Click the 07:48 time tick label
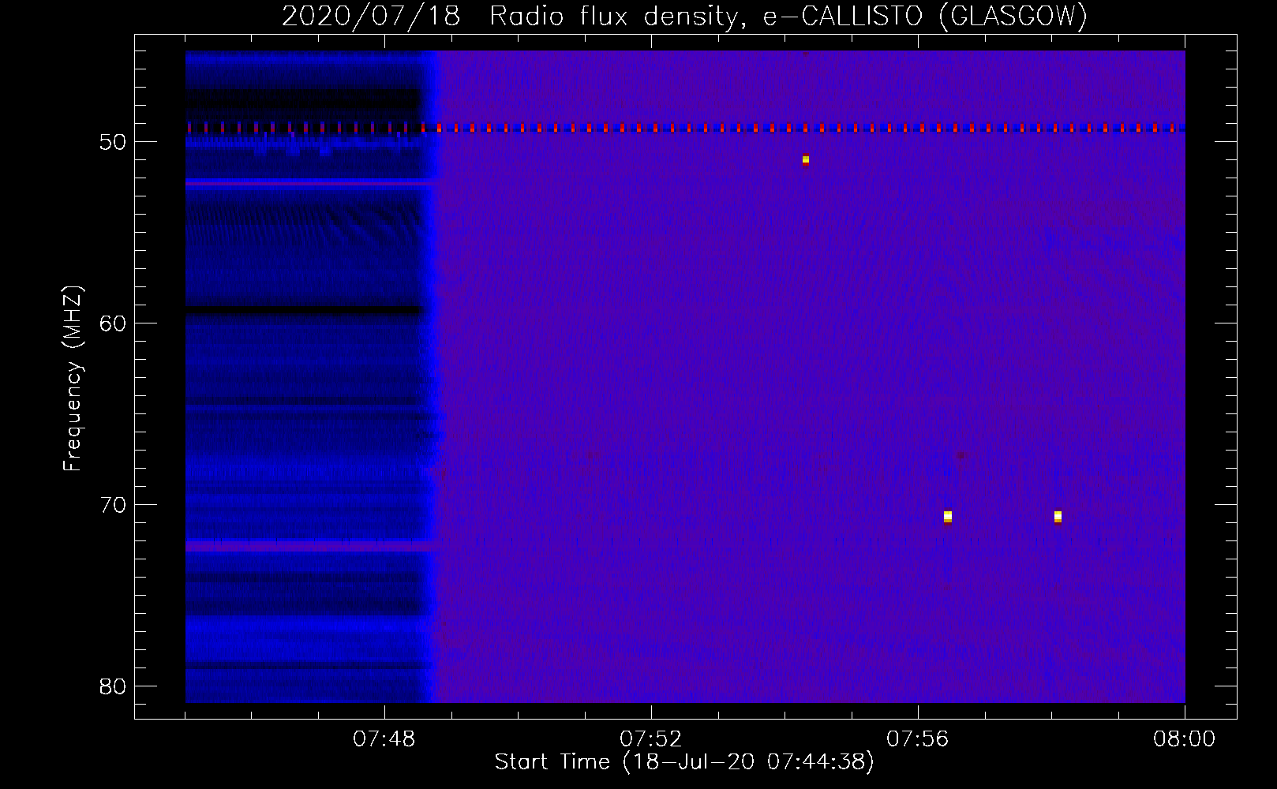 click(384, 739)
